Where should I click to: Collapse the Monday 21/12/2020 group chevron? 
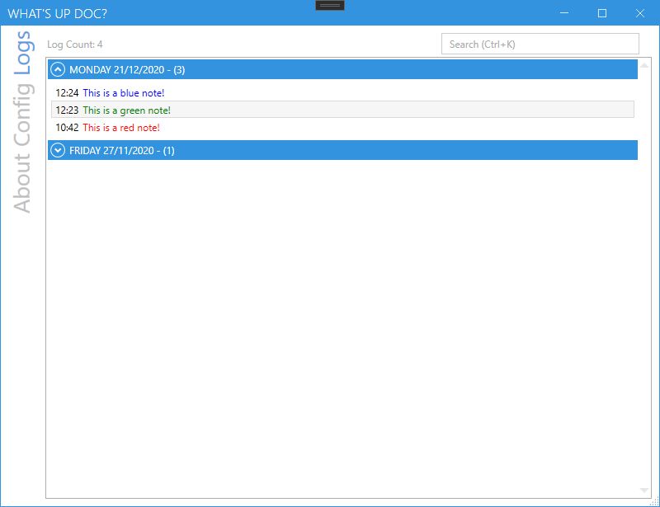pos(58,69)
